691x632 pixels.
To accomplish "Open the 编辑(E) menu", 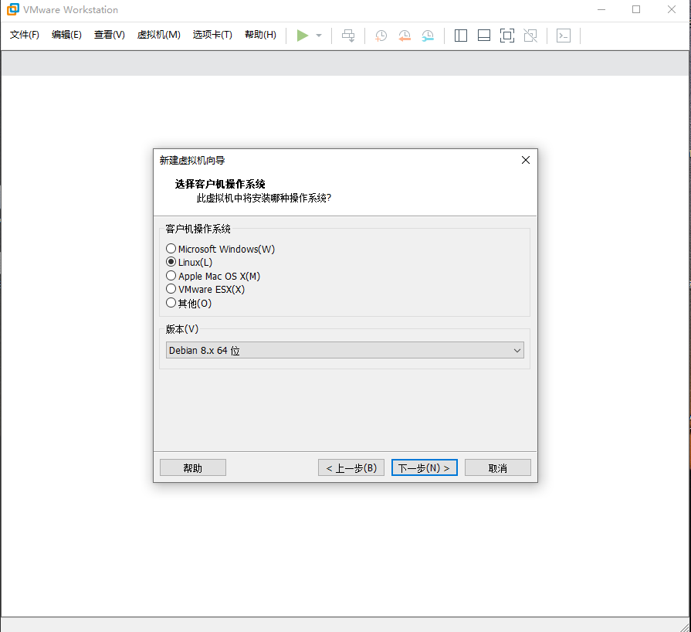I will click(x=66, y=35).
